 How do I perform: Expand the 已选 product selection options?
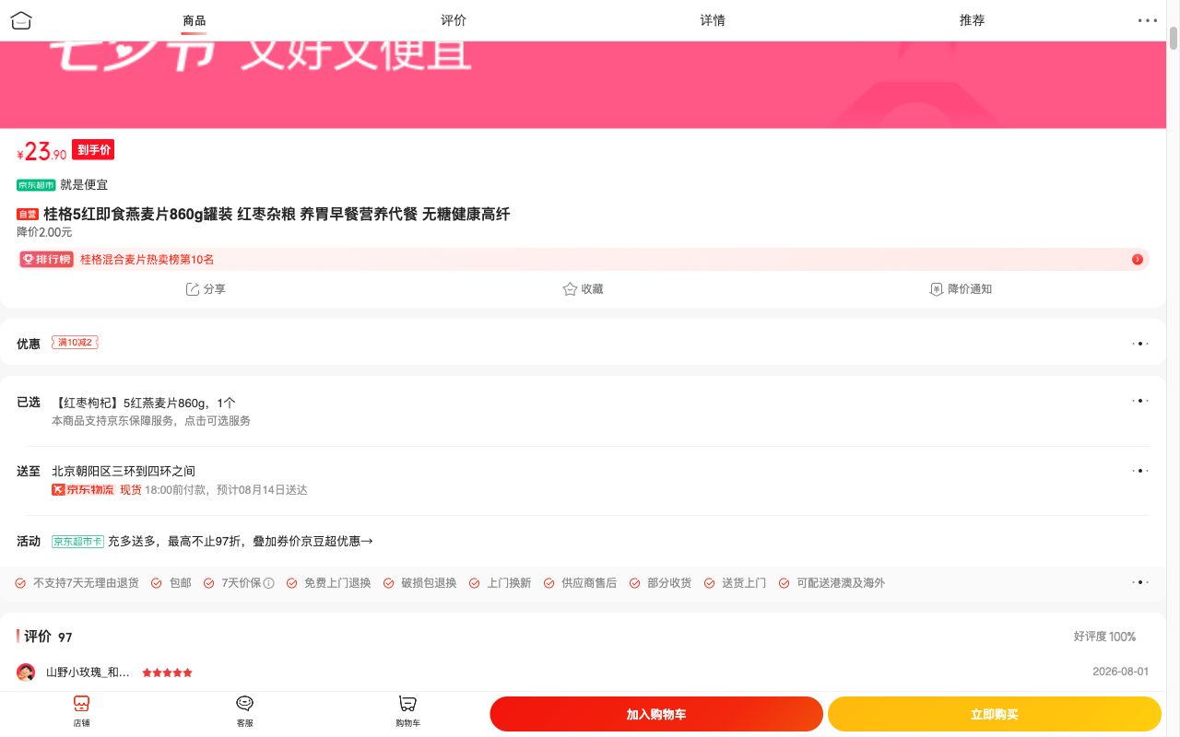[1140, 401]
